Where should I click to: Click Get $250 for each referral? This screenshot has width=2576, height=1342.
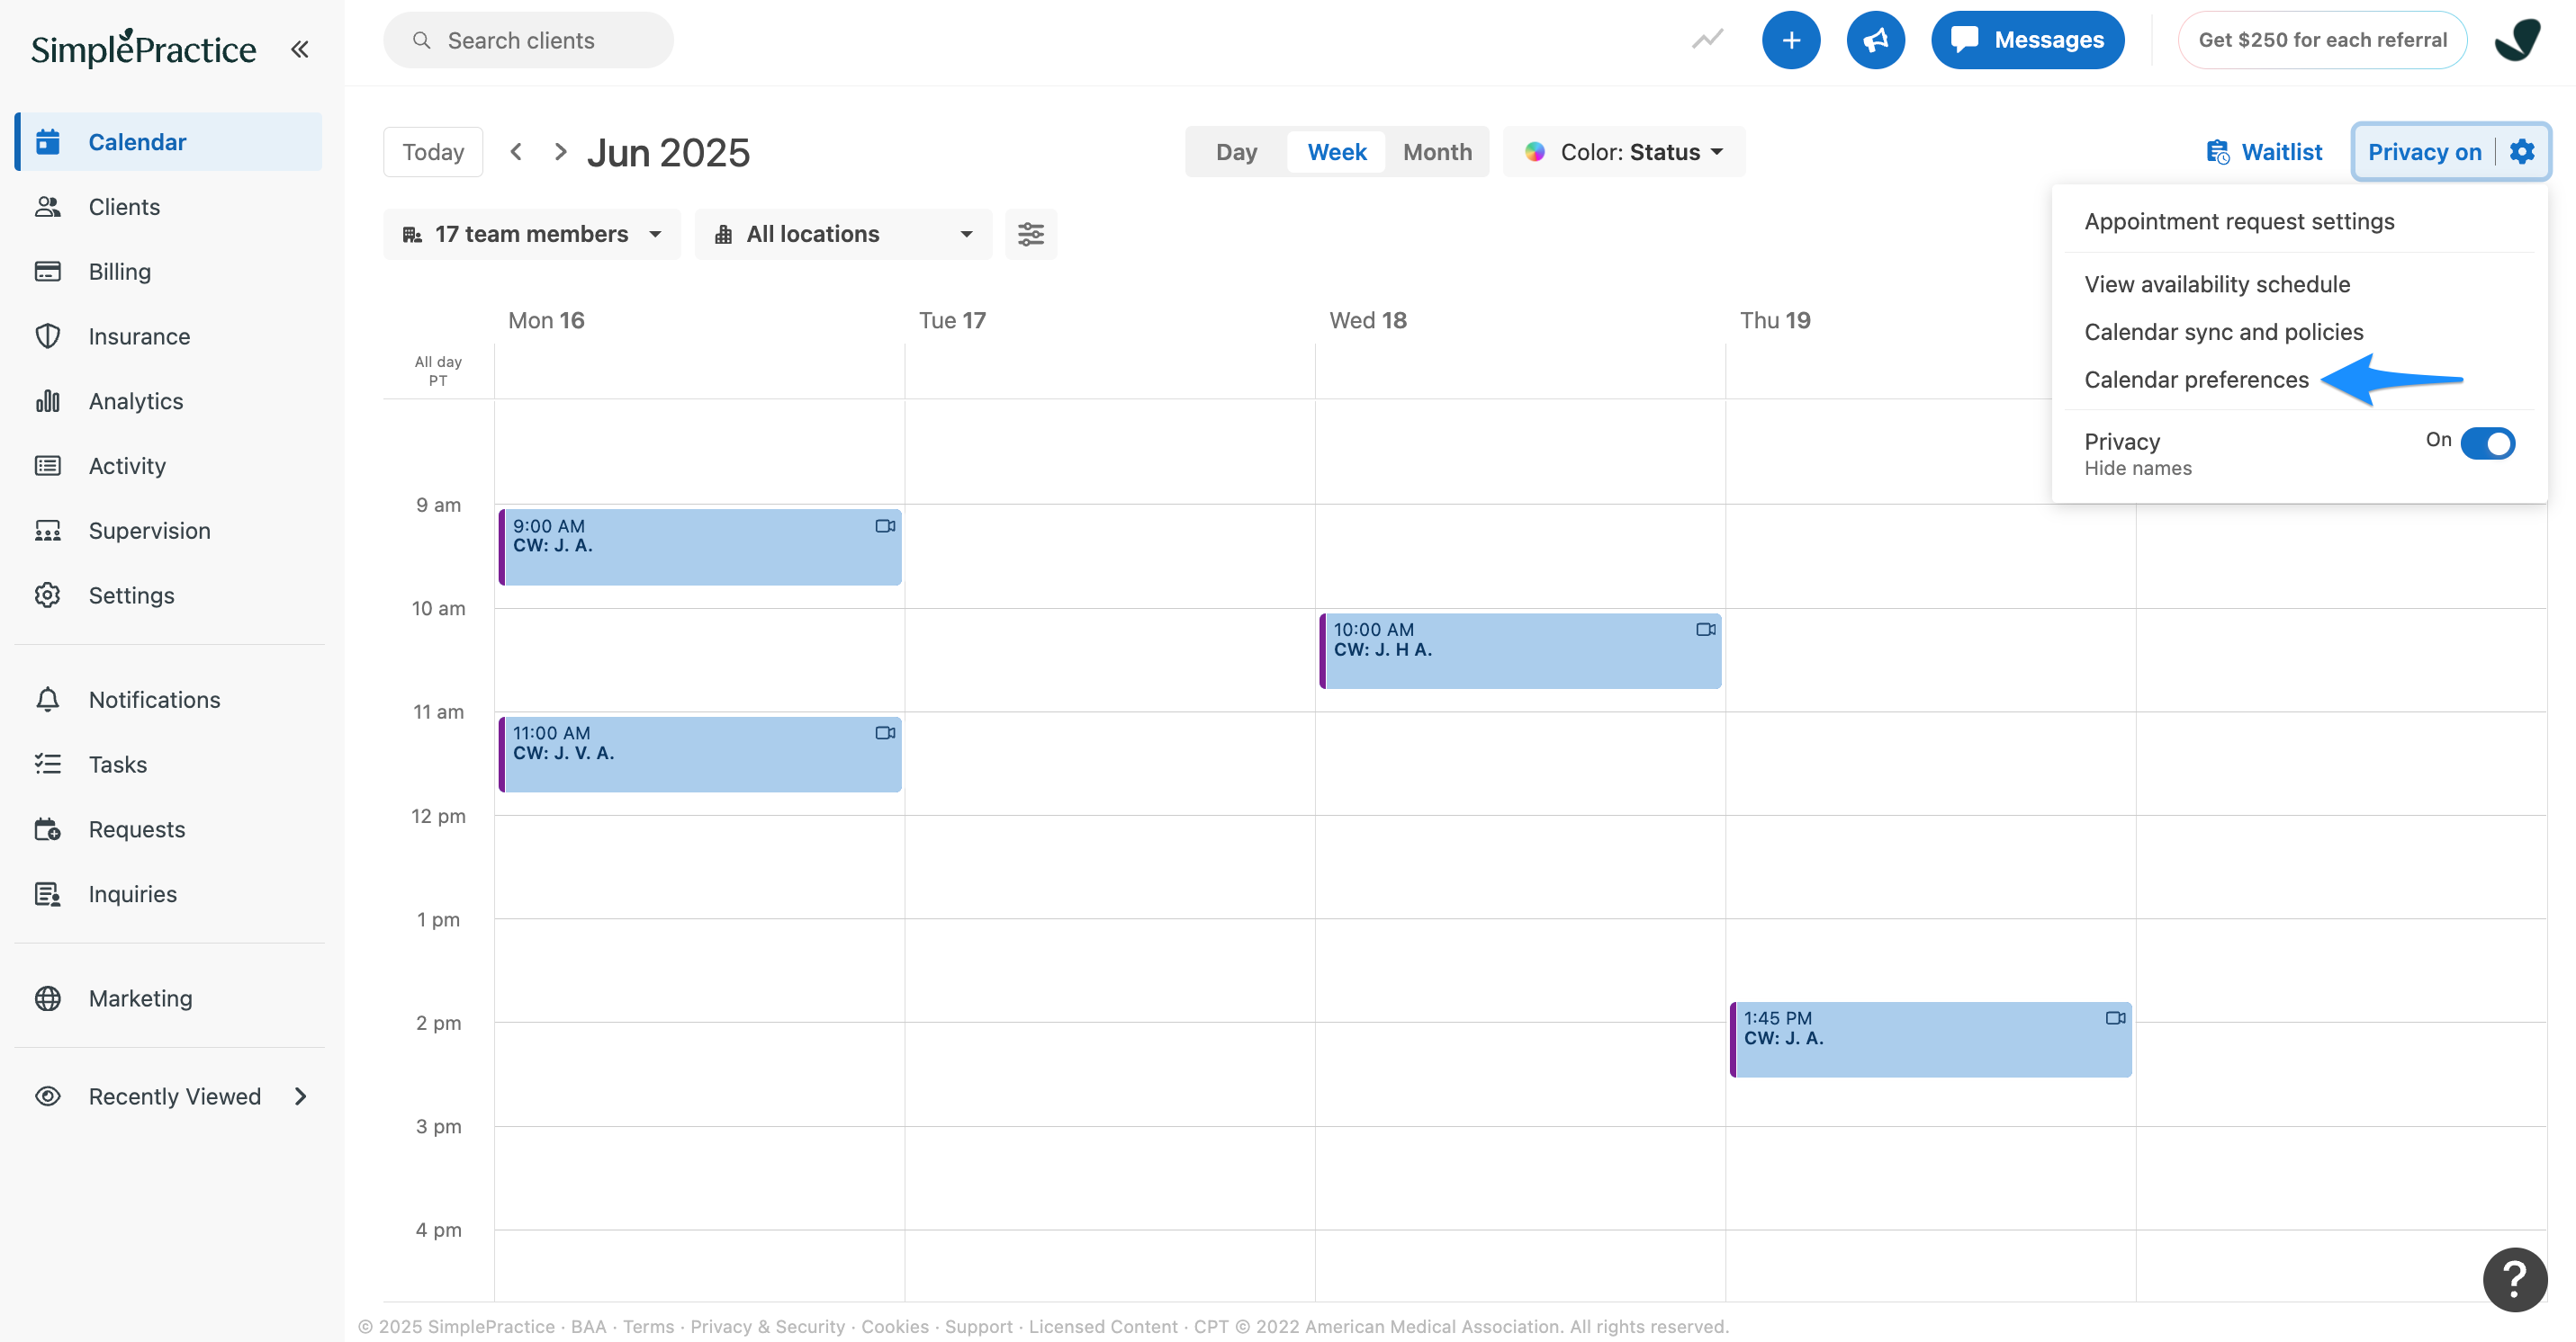click(2322, 40)
